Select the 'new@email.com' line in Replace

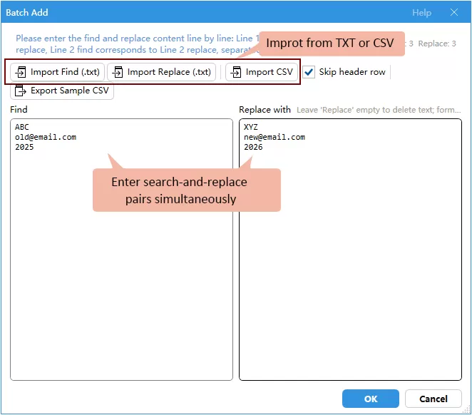(x=275, y=137)
